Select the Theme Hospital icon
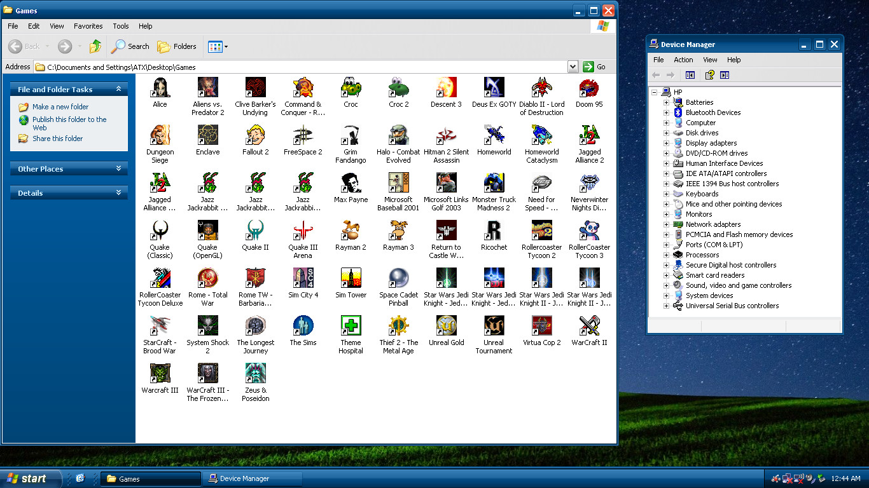The height and width of the screenshot is (488, 869). pos(351,326)
